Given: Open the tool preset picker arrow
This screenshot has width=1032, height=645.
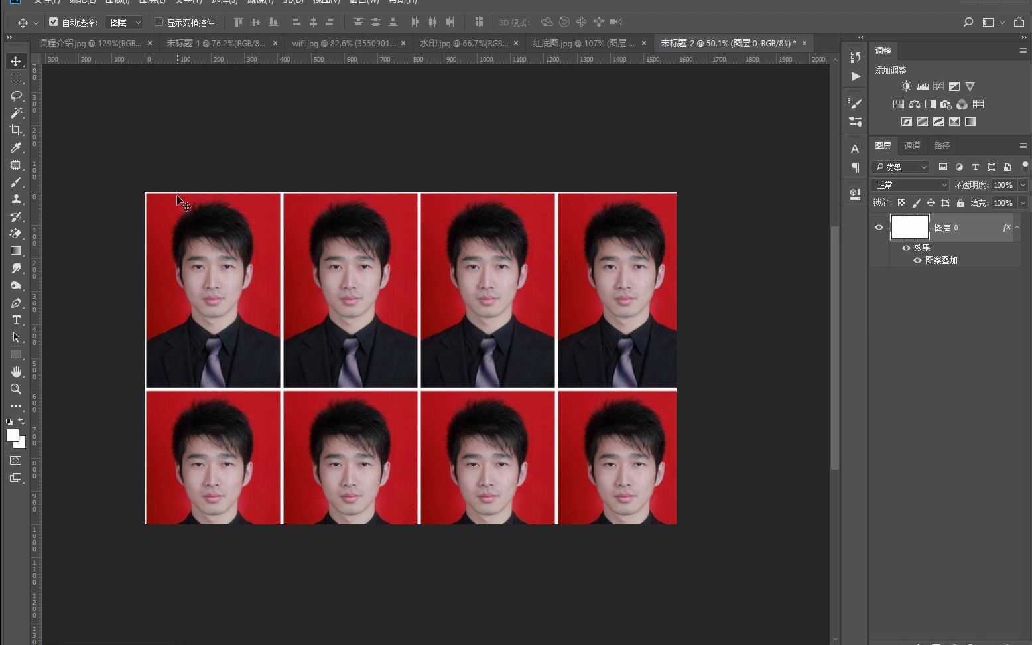Looking at the screenshot, I should coord(36,23).
